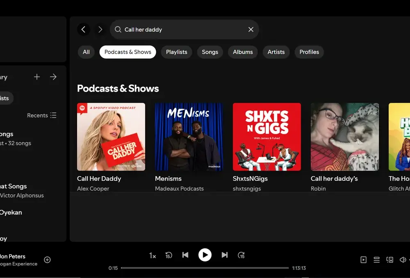Switch to the Songs filter
This screenshot has width=410, height=278.
pos(210,52)
